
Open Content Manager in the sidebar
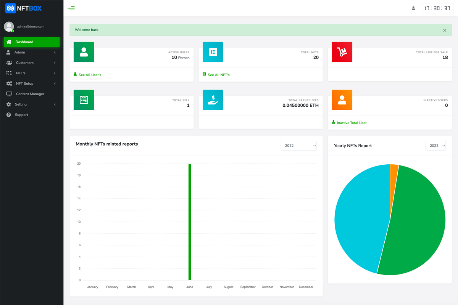click(x=32, y=94)
